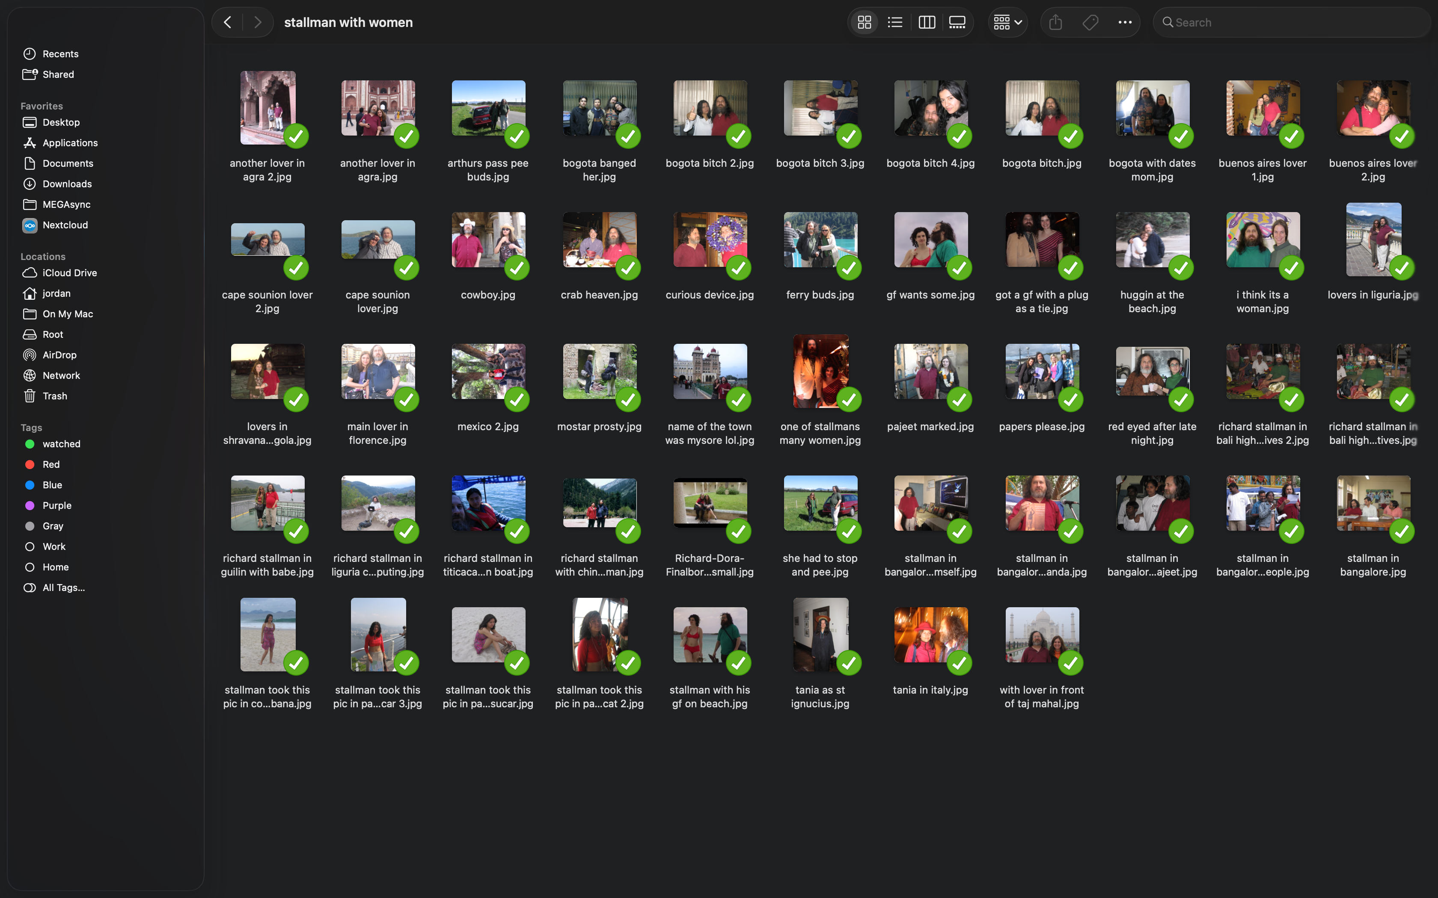Viewport: 1438px width, 898px height.
Task: Select the arthurs pass pee buds.jpg thumbnail
Action: (x=488, y=107)
